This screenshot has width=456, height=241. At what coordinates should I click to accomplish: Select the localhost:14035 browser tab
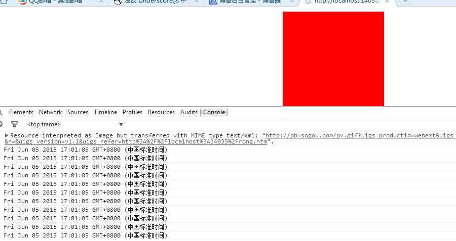(x=348, y=3)
